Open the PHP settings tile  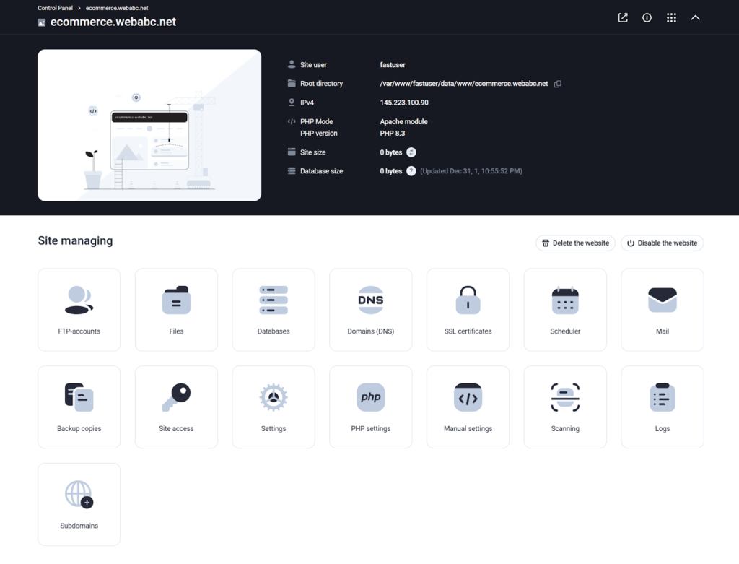(370, 407)
